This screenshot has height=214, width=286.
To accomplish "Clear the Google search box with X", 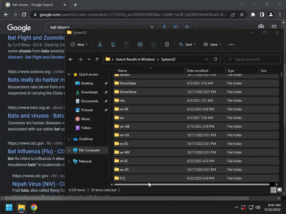I will [152, 27].
